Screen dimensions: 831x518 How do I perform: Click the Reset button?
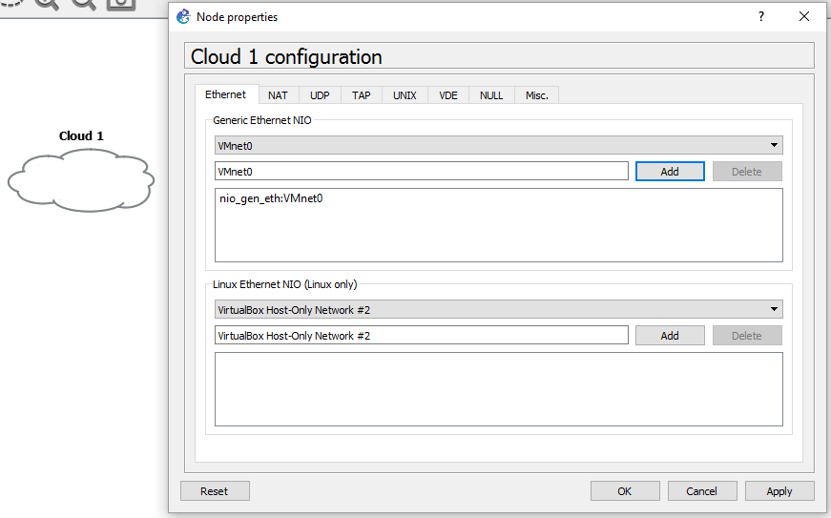click(215, 491)
